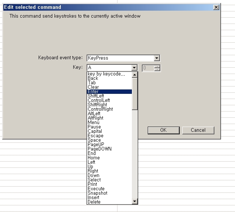Select PageDOWN in the key list
This screenshot has width=235, height=212.
point(109,149)
